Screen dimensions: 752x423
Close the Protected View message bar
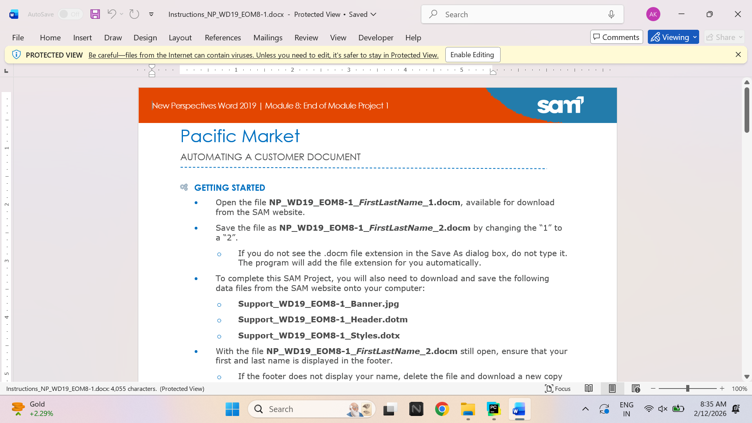[738, 54]
